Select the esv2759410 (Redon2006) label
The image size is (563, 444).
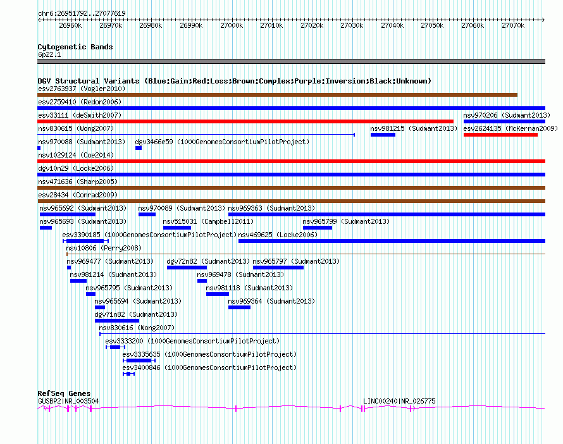click(80, 102)
